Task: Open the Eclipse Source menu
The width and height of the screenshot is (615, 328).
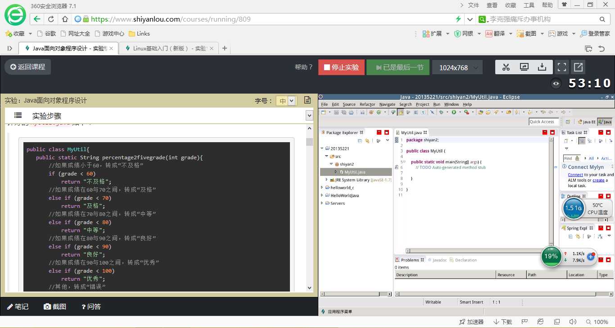Action: (x=349, y=104)
